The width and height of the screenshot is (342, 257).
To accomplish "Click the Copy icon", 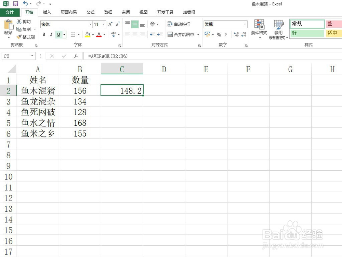I will (19, 29).
